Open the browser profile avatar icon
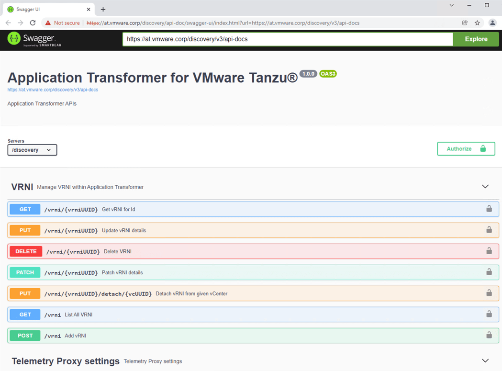Image resolution: width=502 pixels, height=371 pixels. click(492, 23)
